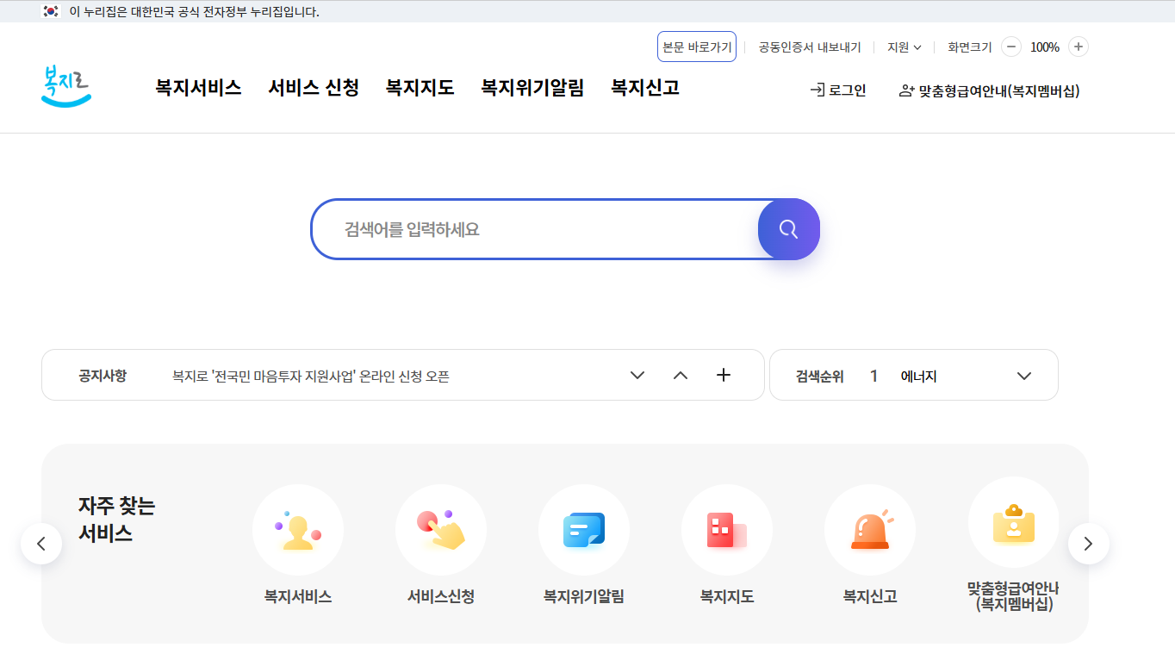
Task: Open the 복지지도 map icon
Action: click(x=727, y=530)
